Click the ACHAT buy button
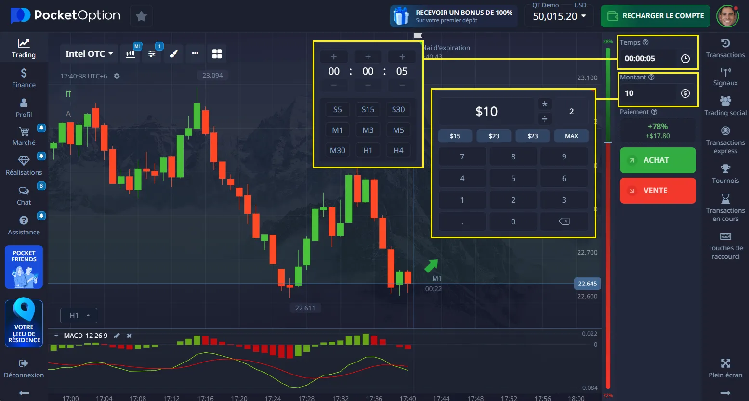Screen dimensions: 749x401 657,160
